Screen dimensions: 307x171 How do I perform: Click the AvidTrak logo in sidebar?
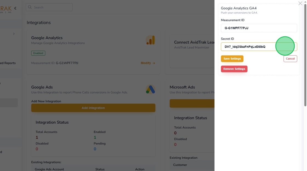[x=6, y=9]
